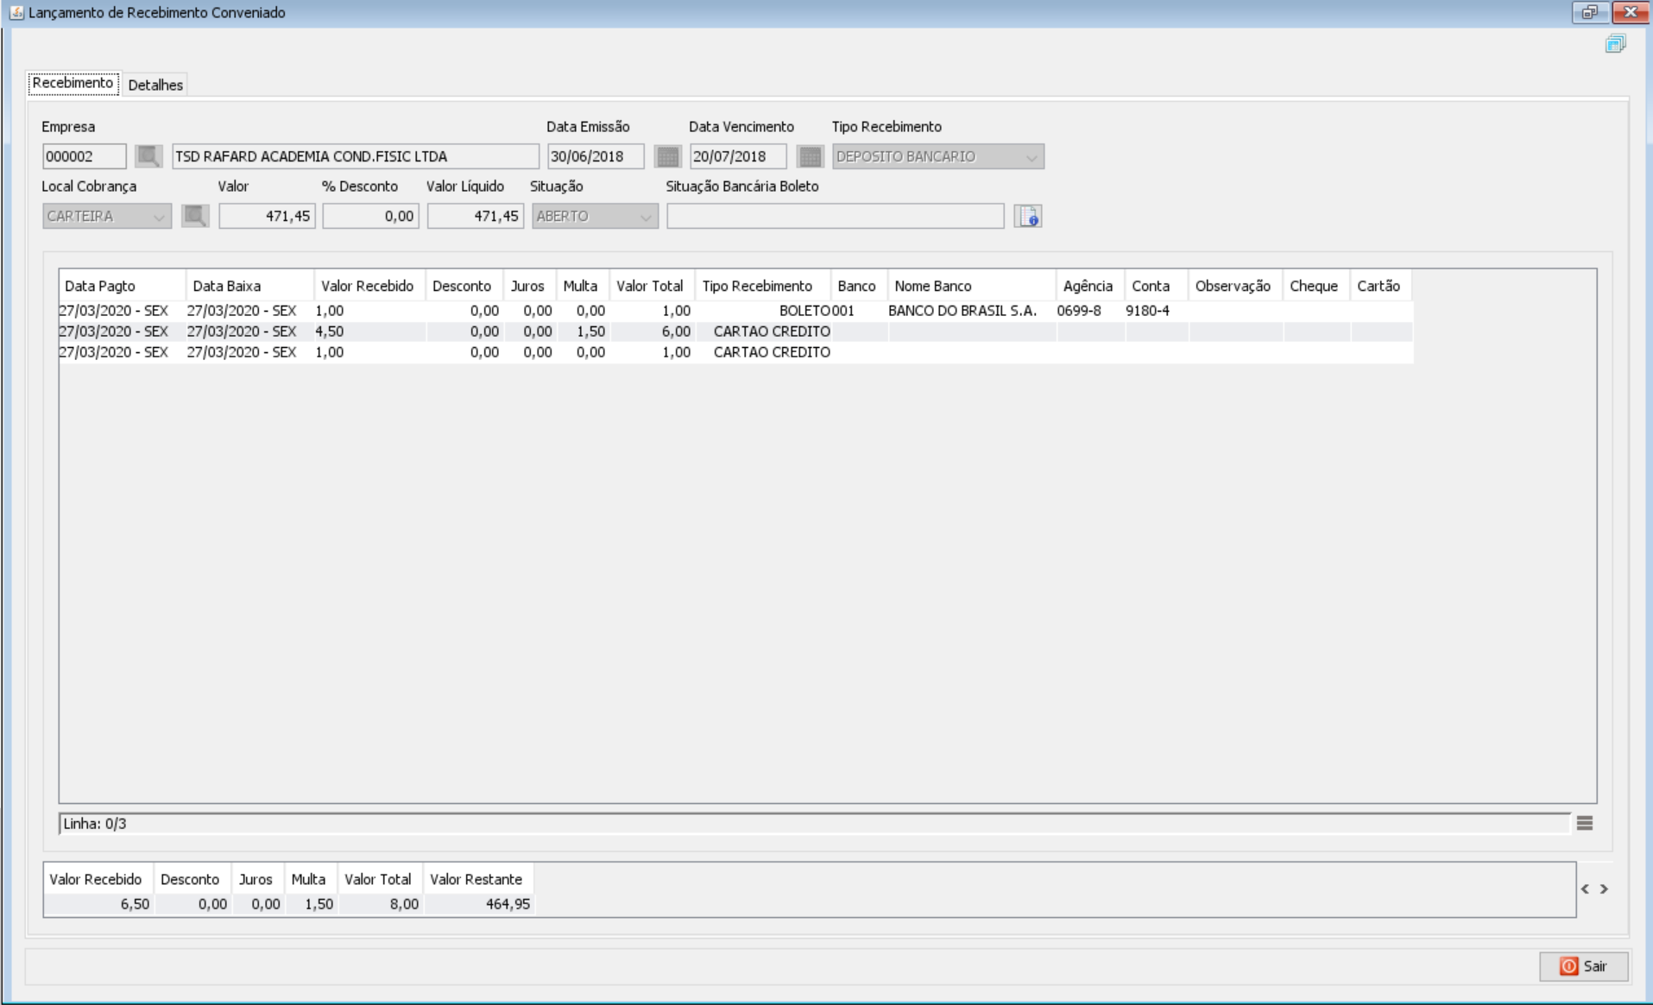This screenshot has height=1005, width=1653.
Task: Click the BANCO DO BRASIL S.A. cell
Action: coord(972,311)
